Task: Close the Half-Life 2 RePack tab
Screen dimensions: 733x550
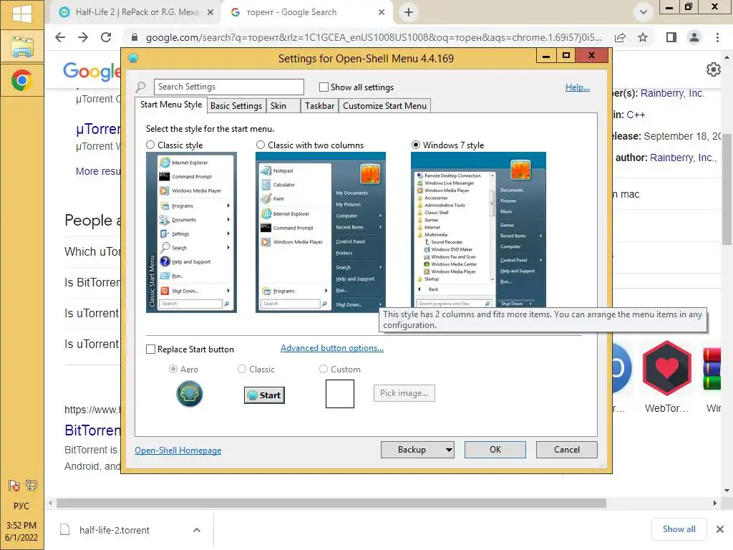Action: [210, 12]
